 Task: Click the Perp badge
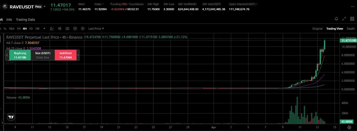click(38, 7)
